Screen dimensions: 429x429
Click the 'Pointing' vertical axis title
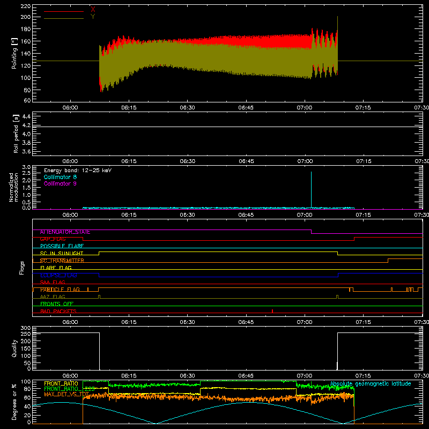click(14, 53)
